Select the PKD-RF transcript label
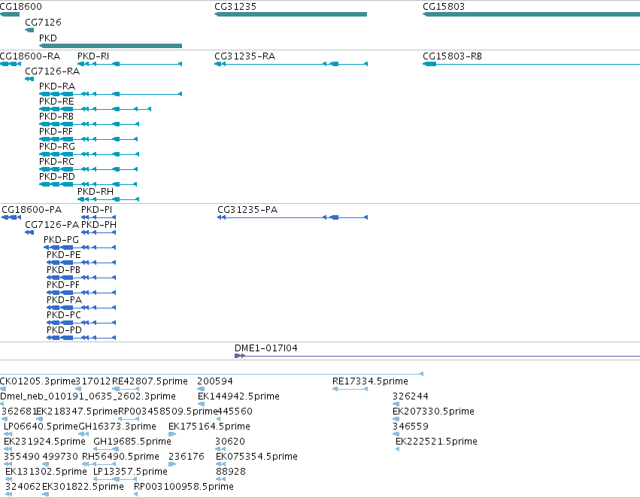Screen dimensions: 640x498 (56, 132)
